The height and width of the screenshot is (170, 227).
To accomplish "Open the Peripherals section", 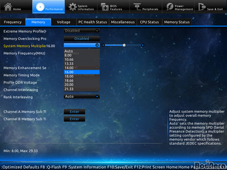I will [x=146, y=7].
